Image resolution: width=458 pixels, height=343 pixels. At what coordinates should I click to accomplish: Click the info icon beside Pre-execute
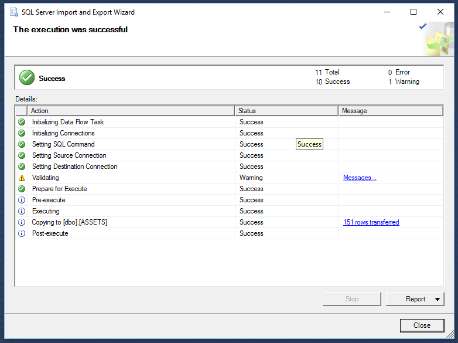[22, 200]
